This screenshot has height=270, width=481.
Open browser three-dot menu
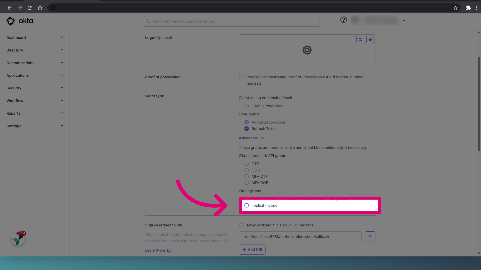point(476,8)
